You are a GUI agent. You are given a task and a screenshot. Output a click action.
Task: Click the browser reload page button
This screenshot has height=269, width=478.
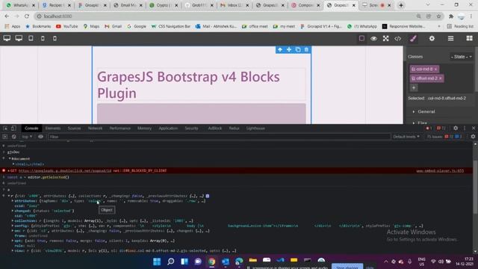[27, 16]
